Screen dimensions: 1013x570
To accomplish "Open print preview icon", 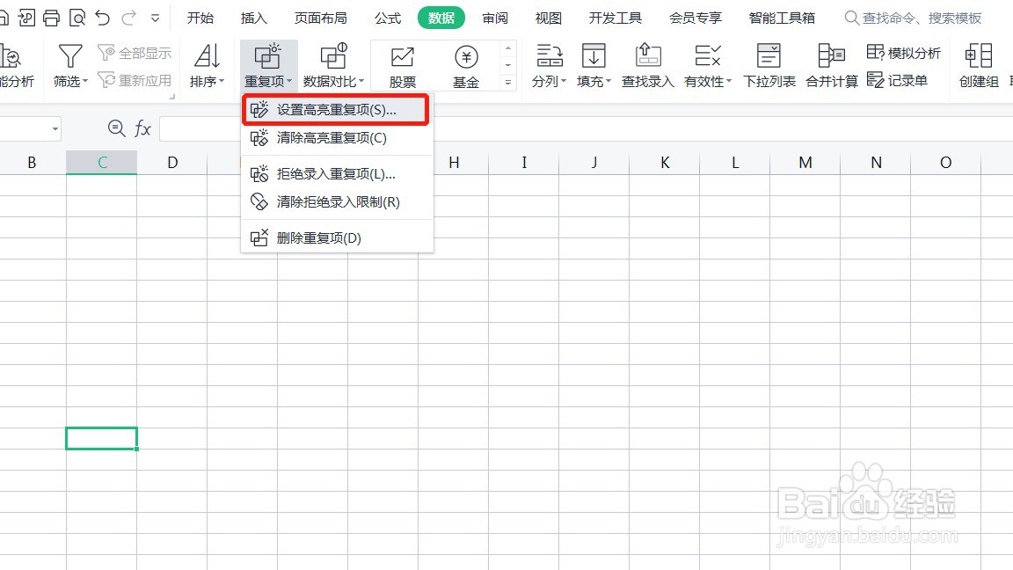I will [77, 18].
